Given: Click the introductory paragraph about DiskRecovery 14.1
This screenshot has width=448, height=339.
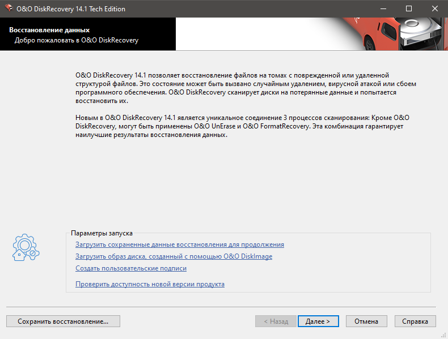Looking at the screenshot, I should [x=246, y=88].
